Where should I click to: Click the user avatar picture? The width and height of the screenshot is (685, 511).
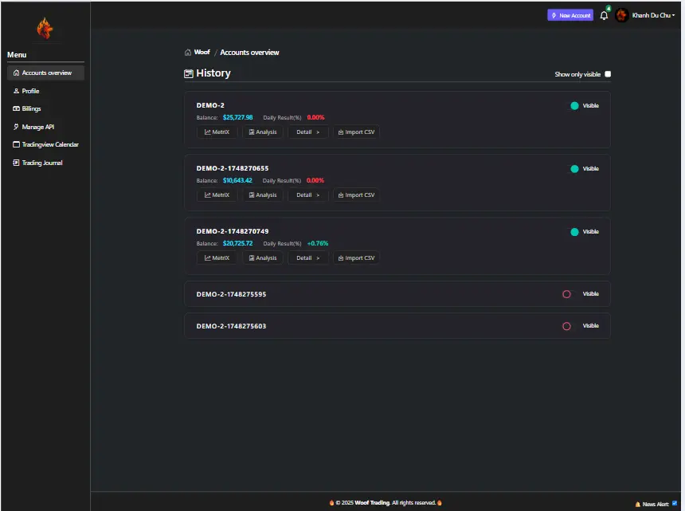(621, 15)
